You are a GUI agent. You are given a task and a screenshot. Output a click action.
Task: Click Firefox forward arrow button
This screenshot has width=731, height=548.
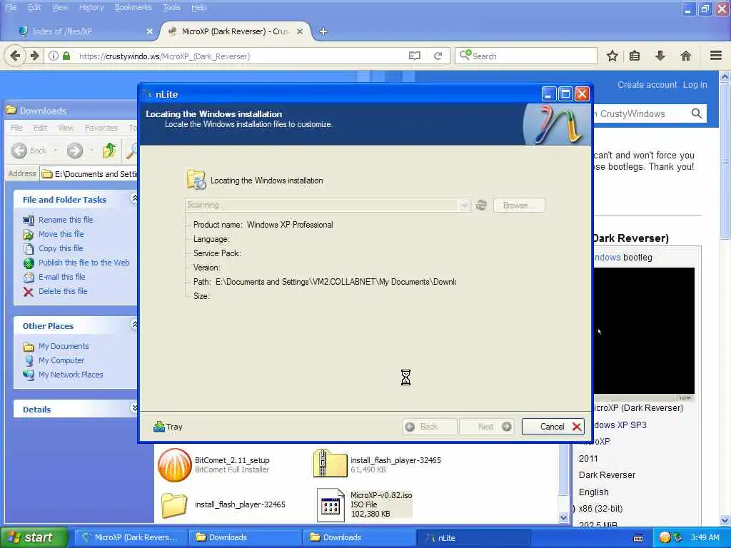35,56
